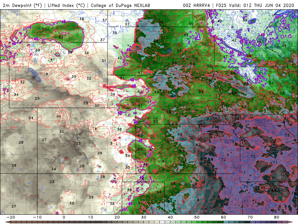
Task: Click the 0 label on the color scale
Action: [64, 217]
